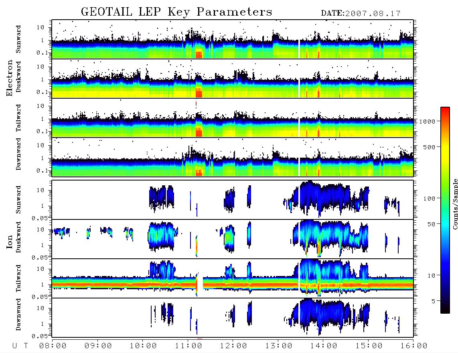The height and width of the screenshot is (353, 458).
Task: Select the "14:00" time tick label
Action: tap(324, 346)
